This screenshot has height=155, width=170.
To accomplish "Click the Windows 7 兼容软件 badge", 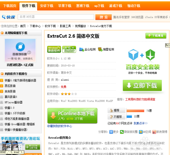I will click(x=54, y=49).
